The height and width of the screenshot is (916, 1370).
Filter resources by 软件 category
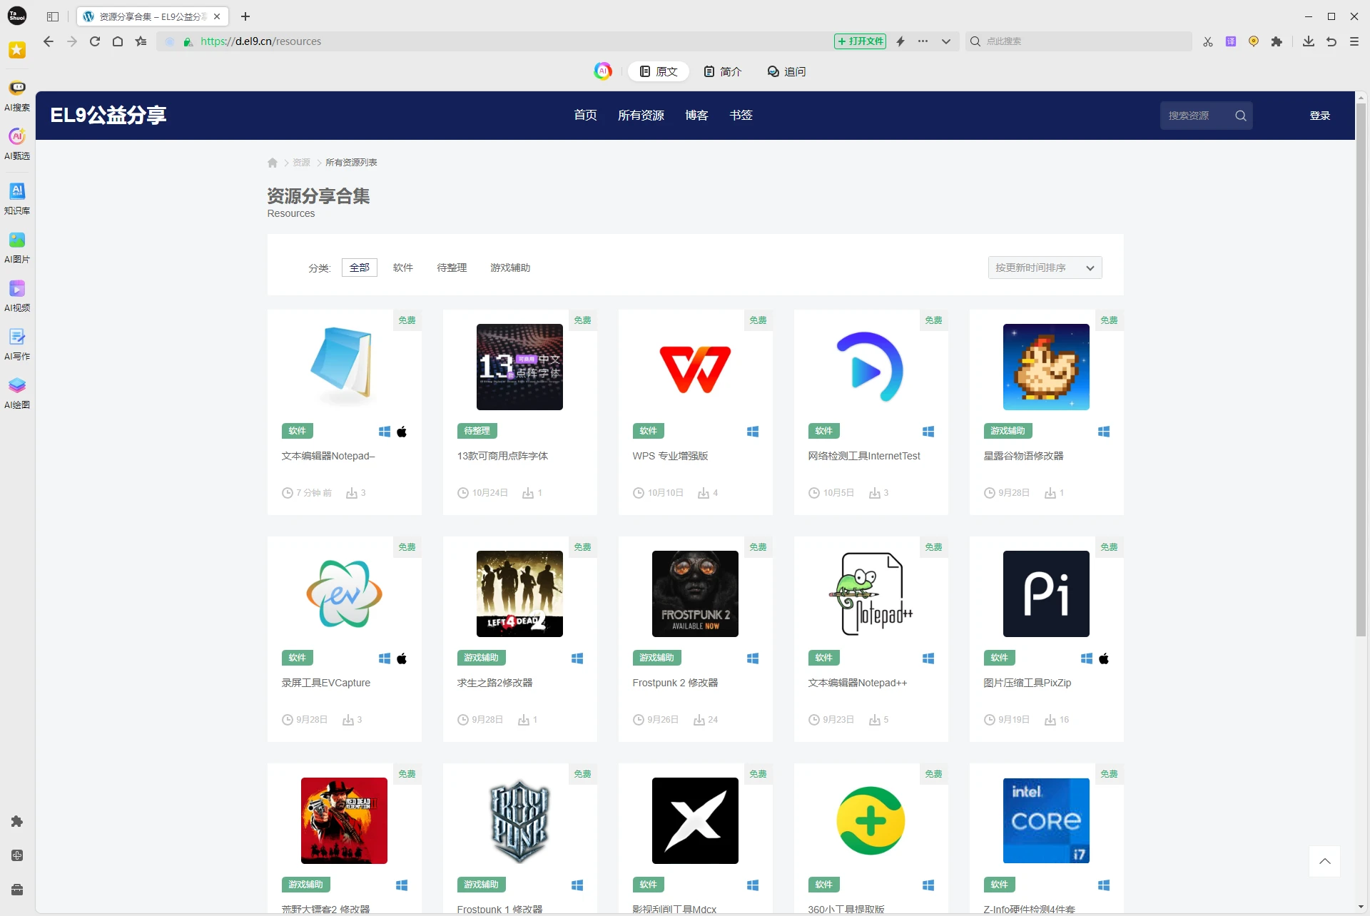403,268
